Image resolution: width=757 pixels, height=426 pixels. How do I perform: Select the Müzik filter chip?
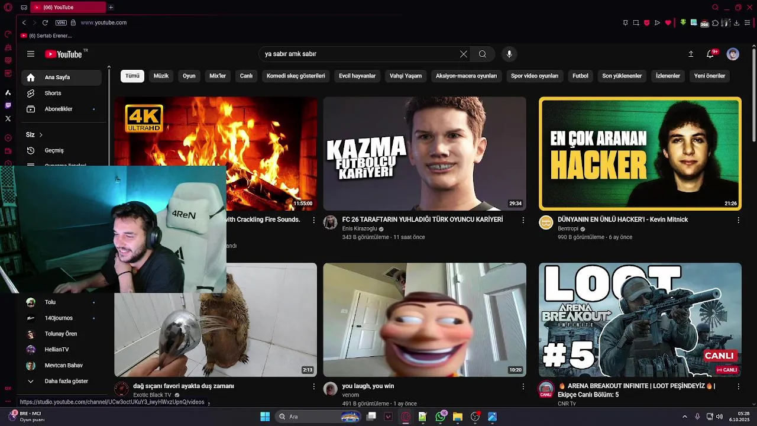click(x=161, y=76)
